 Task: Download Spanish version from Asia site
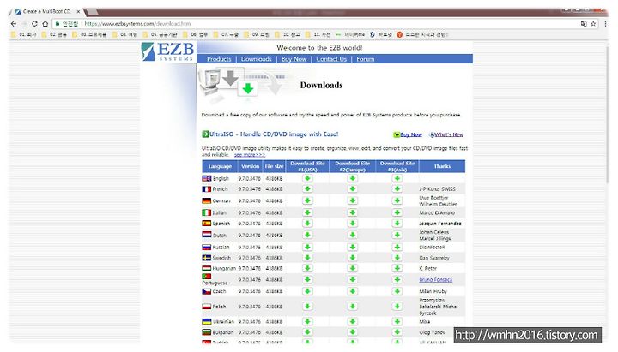click(397, 223)
